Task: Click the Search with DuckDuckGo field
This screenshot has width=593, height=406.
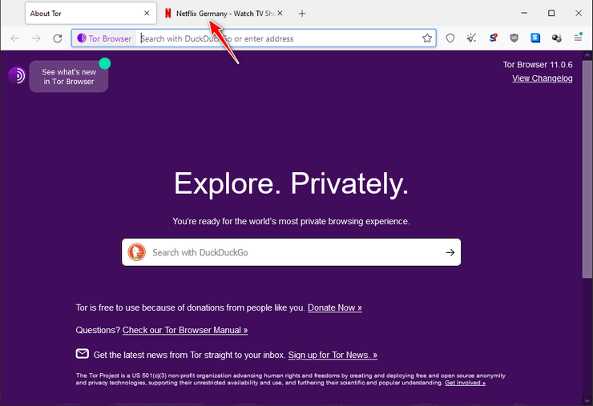Action: click(x=291, y=252)
